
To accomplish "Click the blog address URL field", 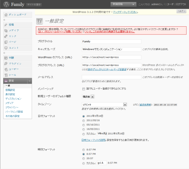I will (111, 65).
